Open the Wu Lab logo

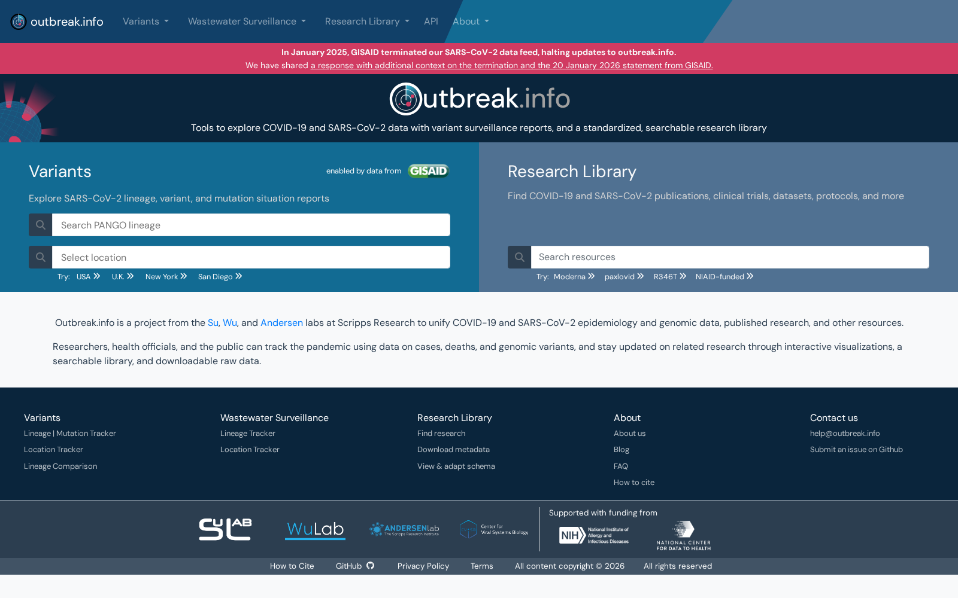(x=315, y=530)
